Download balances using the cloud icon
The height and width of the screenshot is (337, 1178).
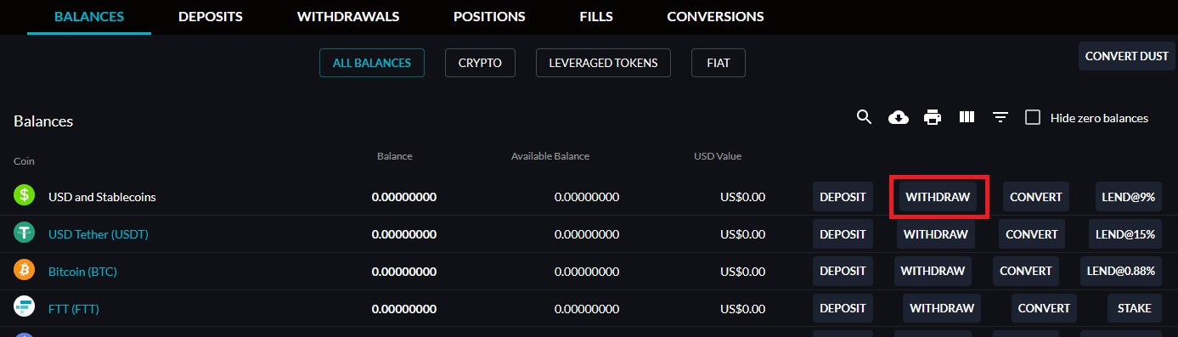(x=898, y=117)
